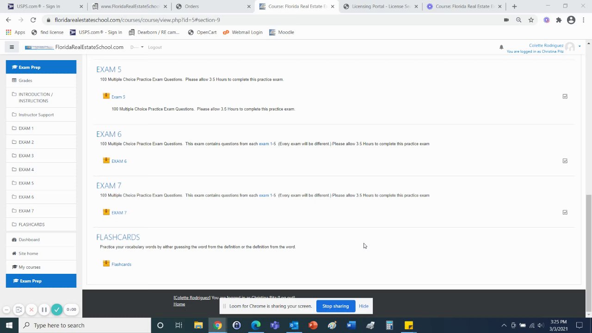Image resolution: width=592 pixels, height=333 pixels.
Task: Toggle the Exam 5 completion checkbox
Action: (565, 96)
